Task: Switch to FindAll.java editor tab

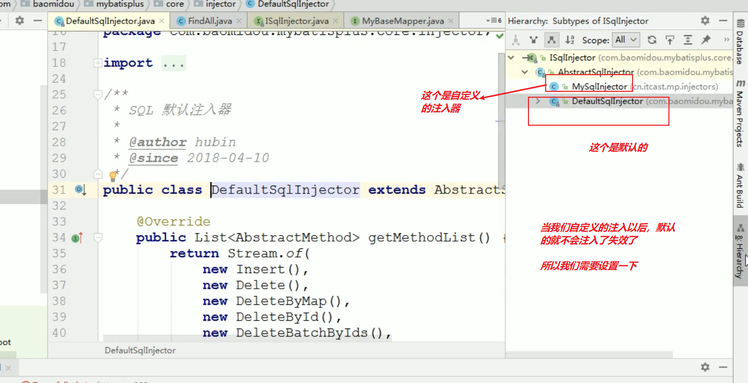Action: pyautogui.click(x=210, y=21)
